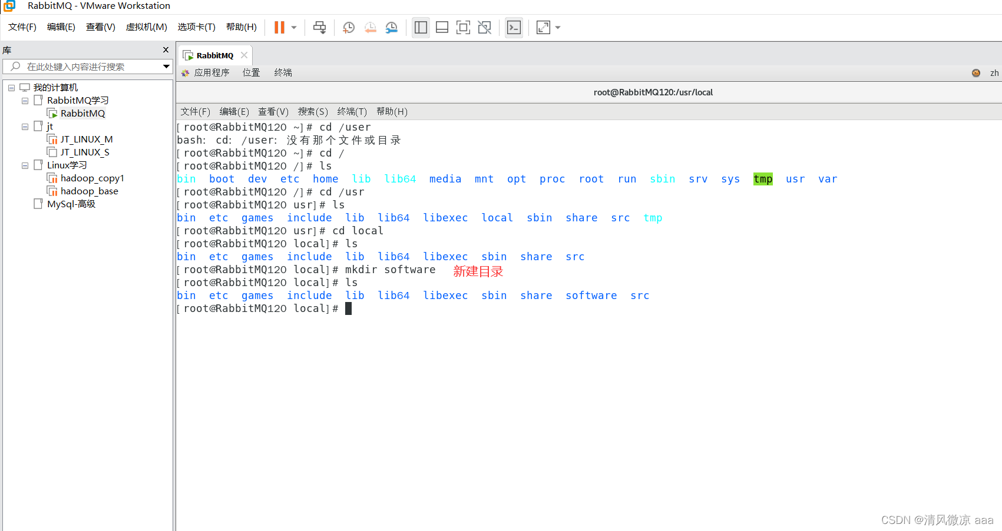Image resolution: width=1002 pixels, height=531 pixels.
Task: Collapse the 我的计算机 tree node
Action: (11, 88)
